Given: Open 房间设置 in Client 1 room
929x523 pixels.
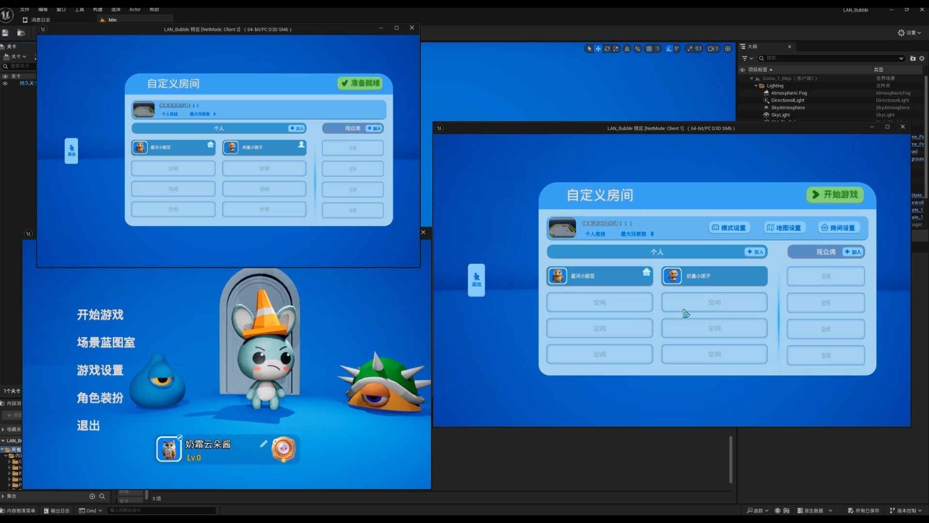Looking at the screenshot, I should tap(838, 228).
